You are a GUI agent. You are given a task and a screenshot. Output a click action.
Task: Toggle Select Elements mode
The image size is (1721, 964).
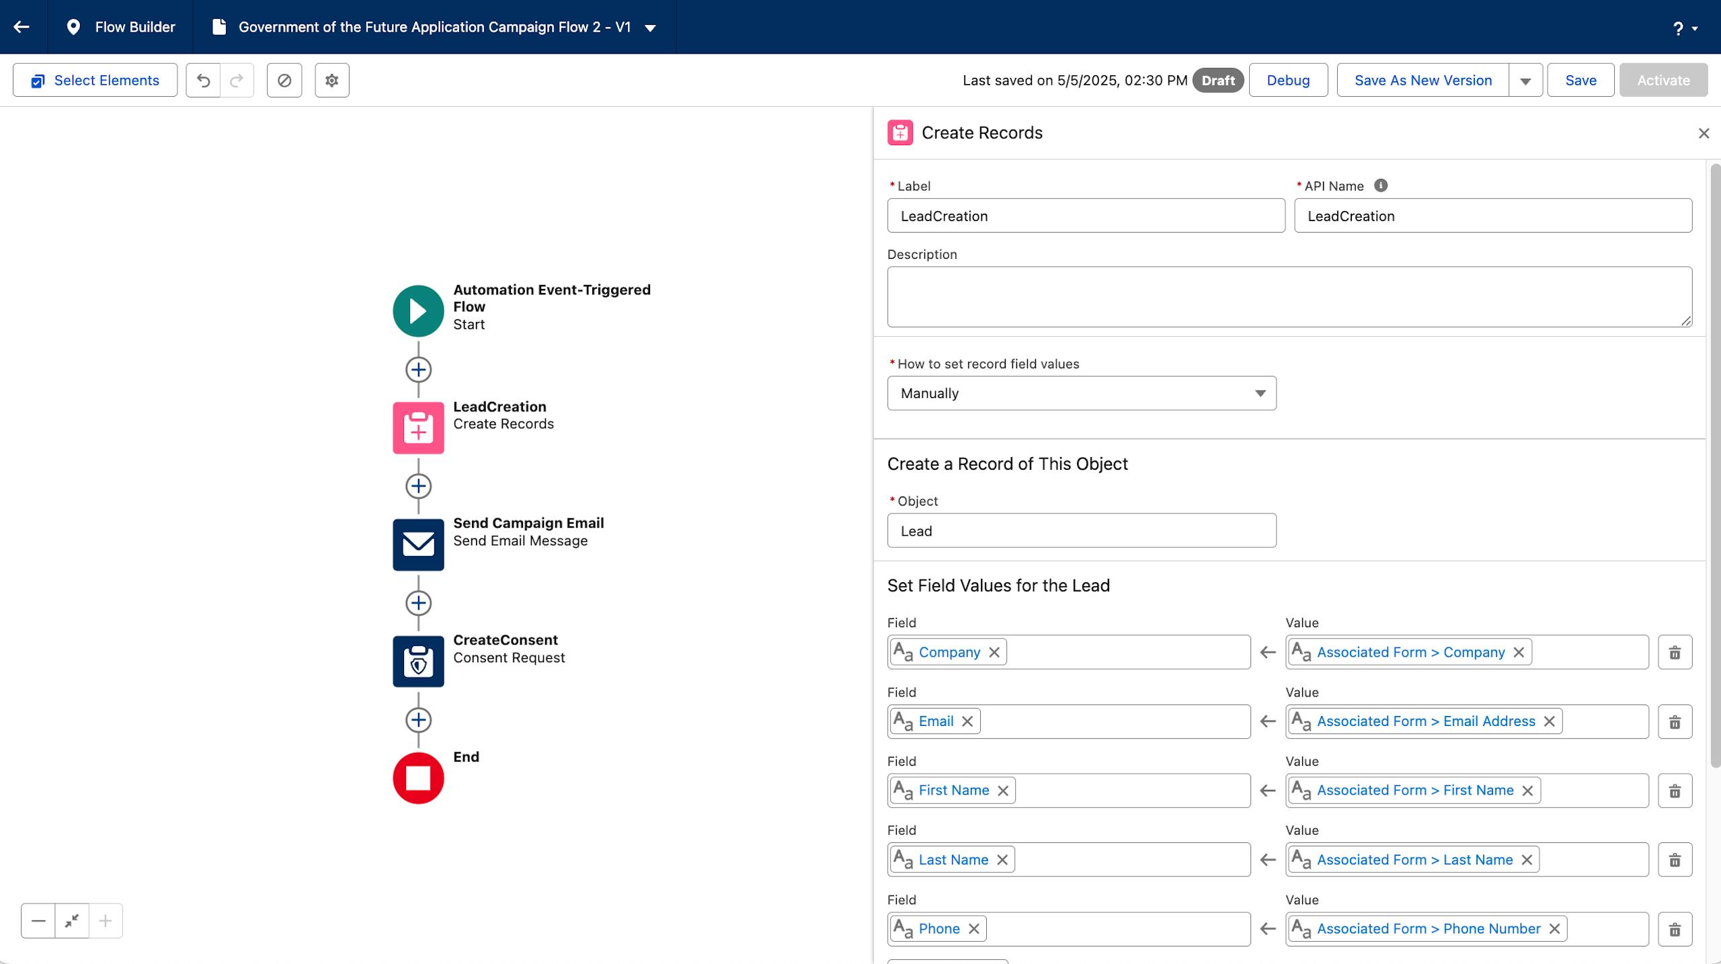95,81
